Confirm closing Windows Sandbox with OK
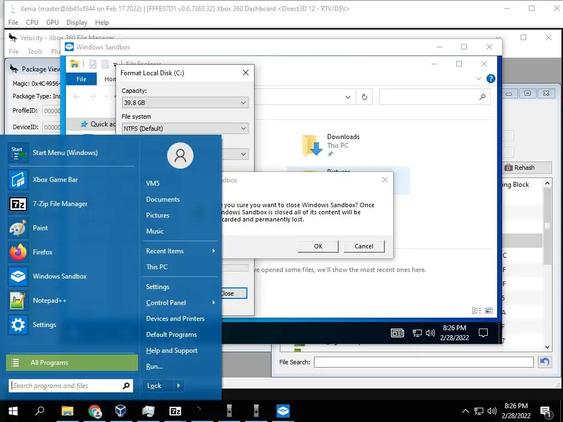Image resolution: width=563 pixels, height=422 pixels. [x=318, y=246]
